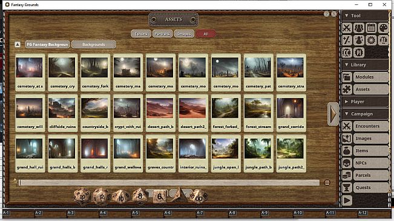Open the Items list
Image resolution: width=394 pixels, height=221 pixels.
click(371, 150)
